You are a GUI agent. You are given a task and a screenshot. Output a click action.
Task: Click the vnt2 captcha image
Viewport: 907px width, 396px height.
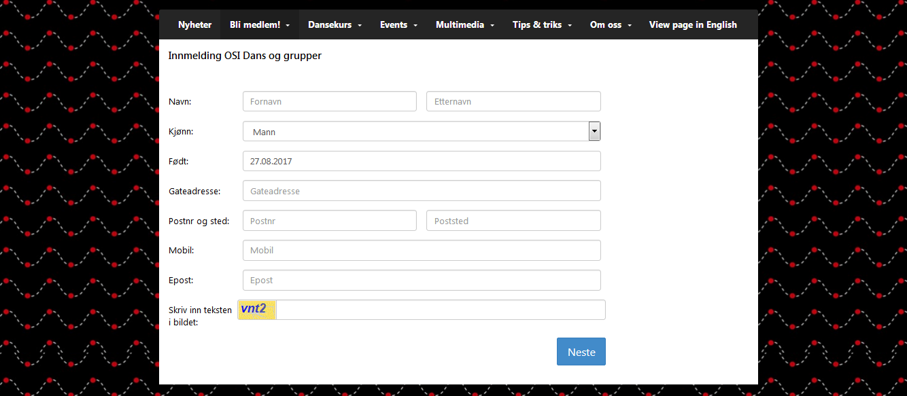[257, 310]
